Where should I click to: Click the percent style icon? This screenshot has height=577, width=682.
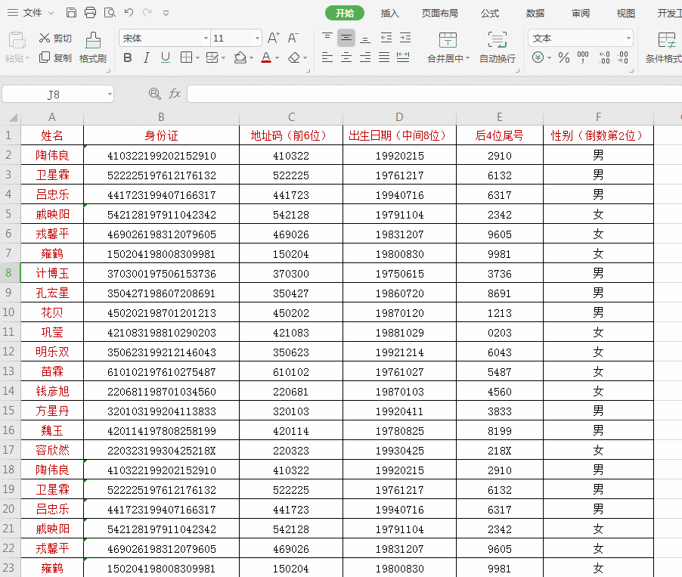click(x=564, y=57)
